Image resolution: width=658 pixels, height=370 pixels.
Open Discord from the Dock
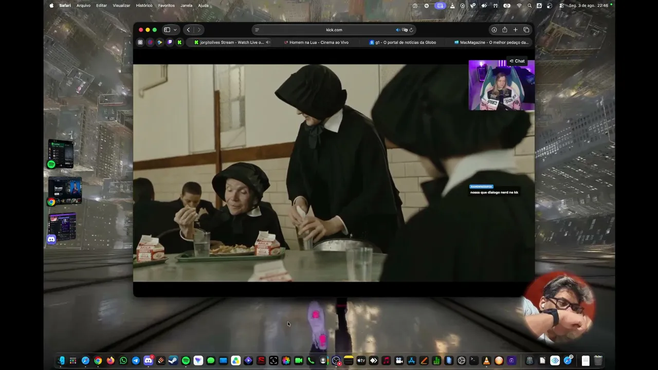[x=148, y=361]
